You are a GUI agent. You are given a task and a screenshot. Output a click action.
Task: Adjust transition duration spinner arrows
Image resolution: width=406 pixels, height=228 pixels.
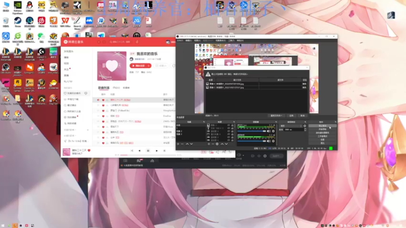[x=306, y=130]
